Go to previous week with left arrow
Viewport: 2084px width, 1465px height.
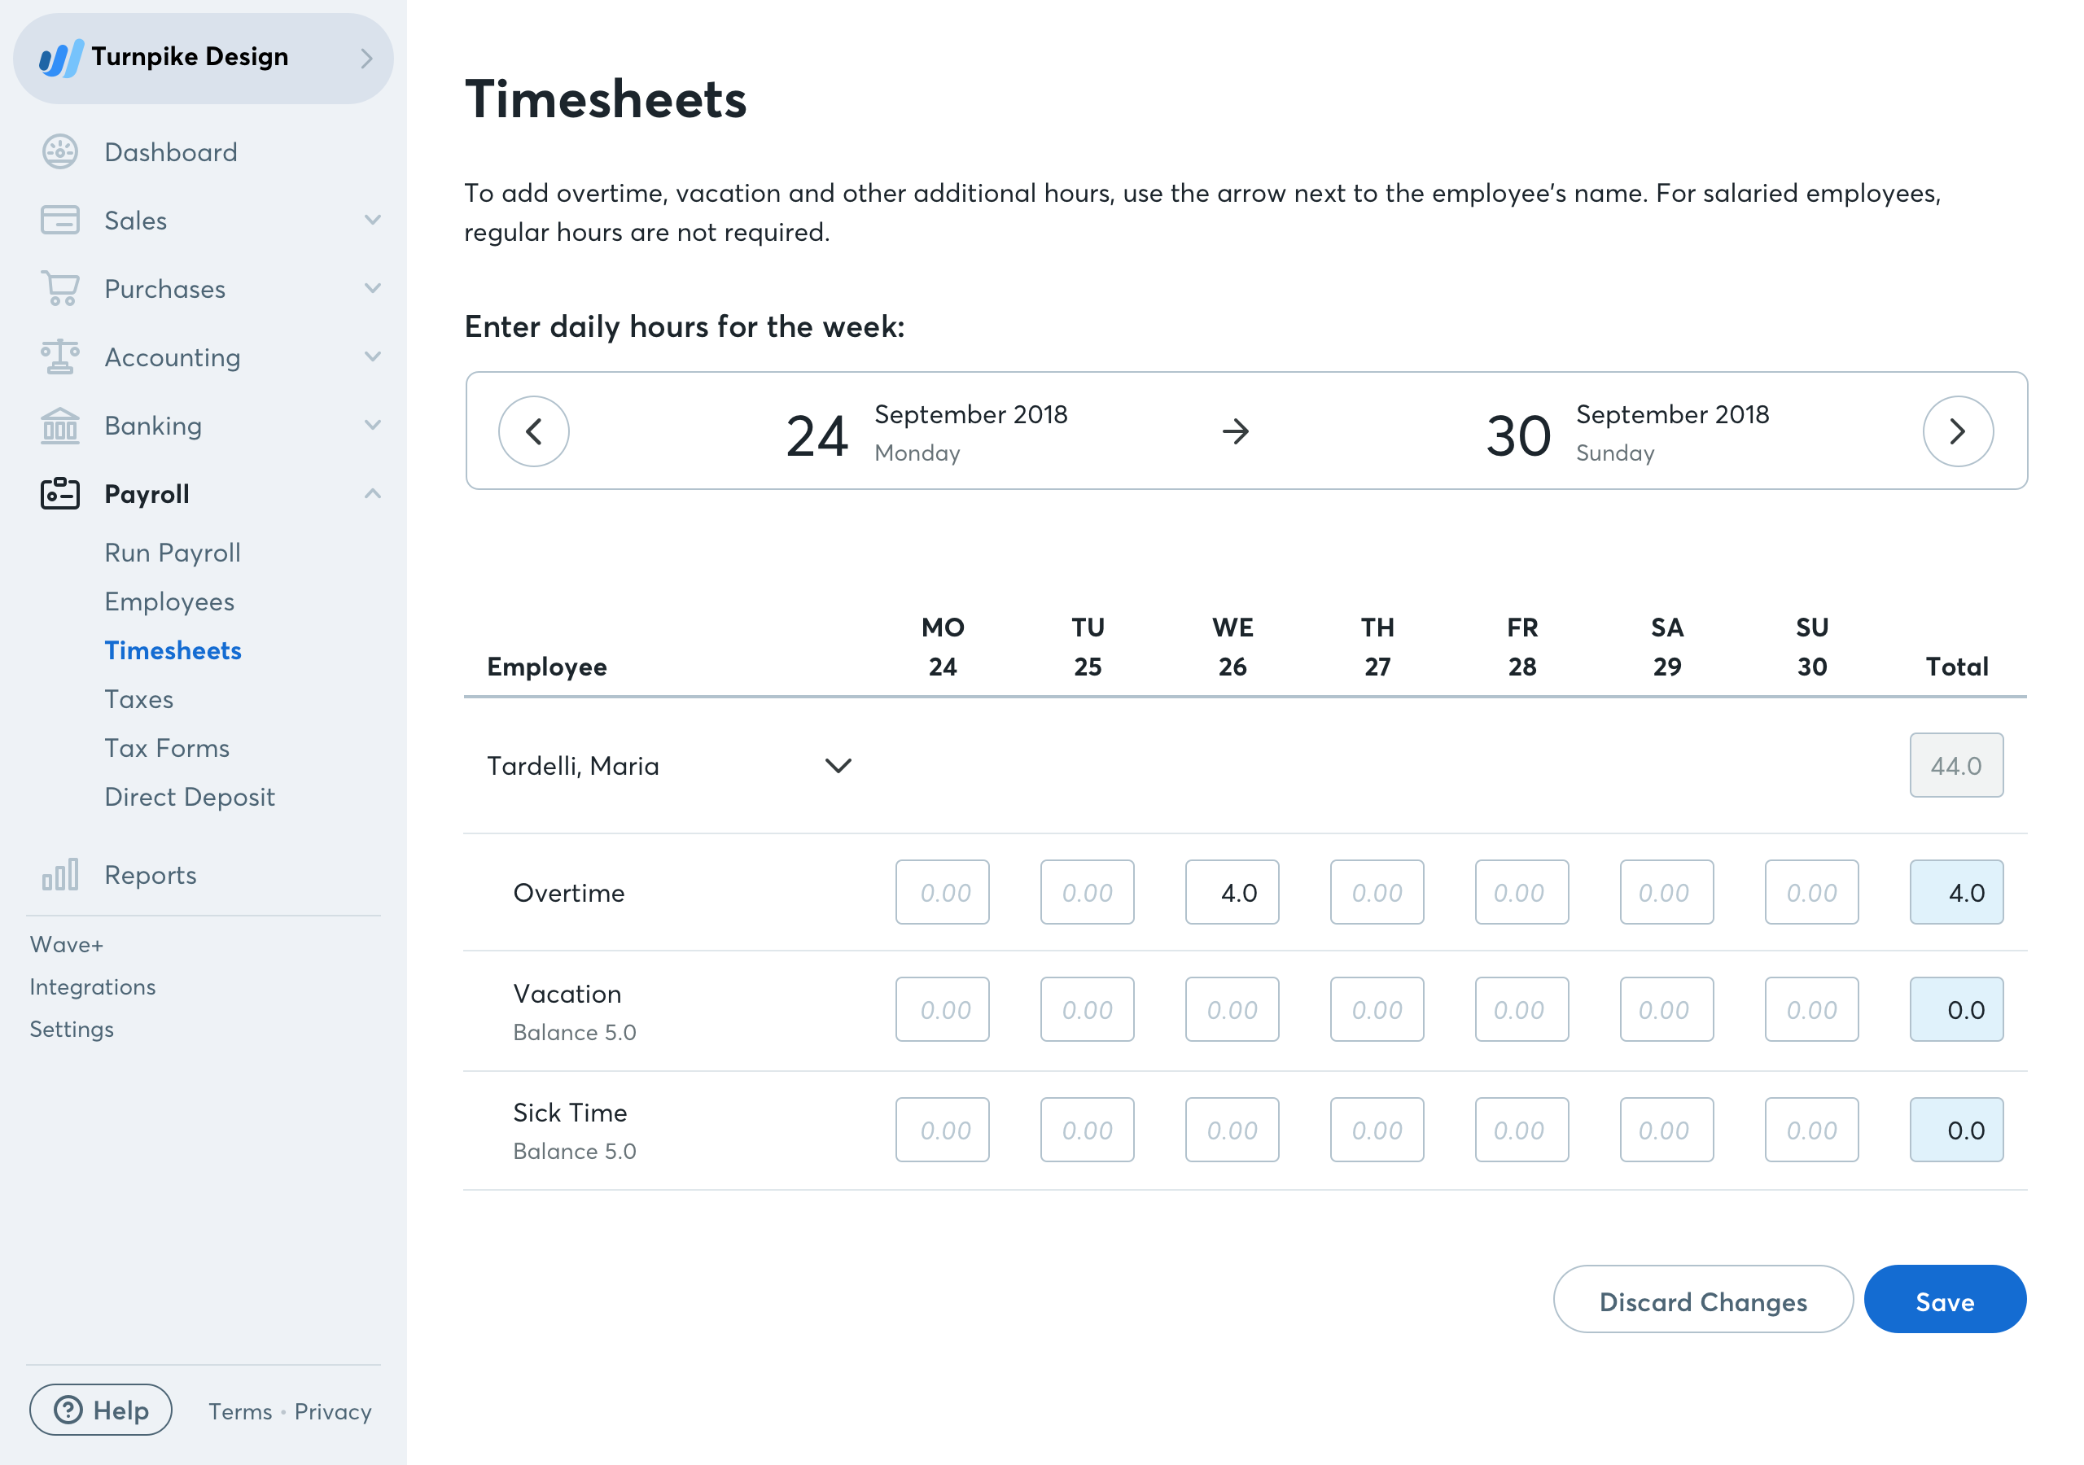tap(534, 431)
